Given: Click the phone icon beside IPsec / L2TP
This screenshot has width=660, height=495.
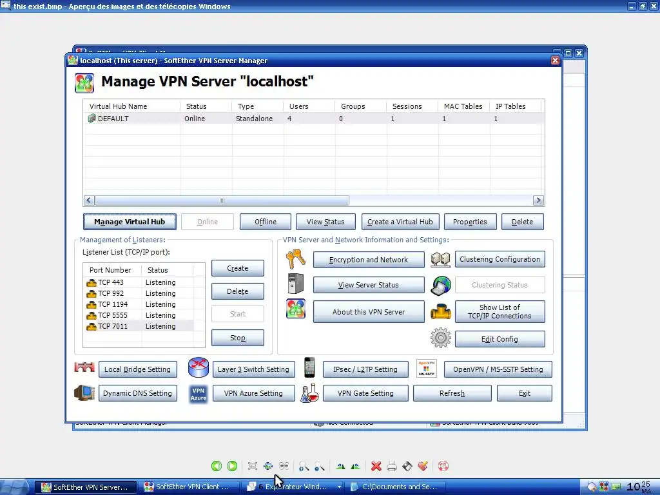Looking at the screenshot, I should [309, 367].
